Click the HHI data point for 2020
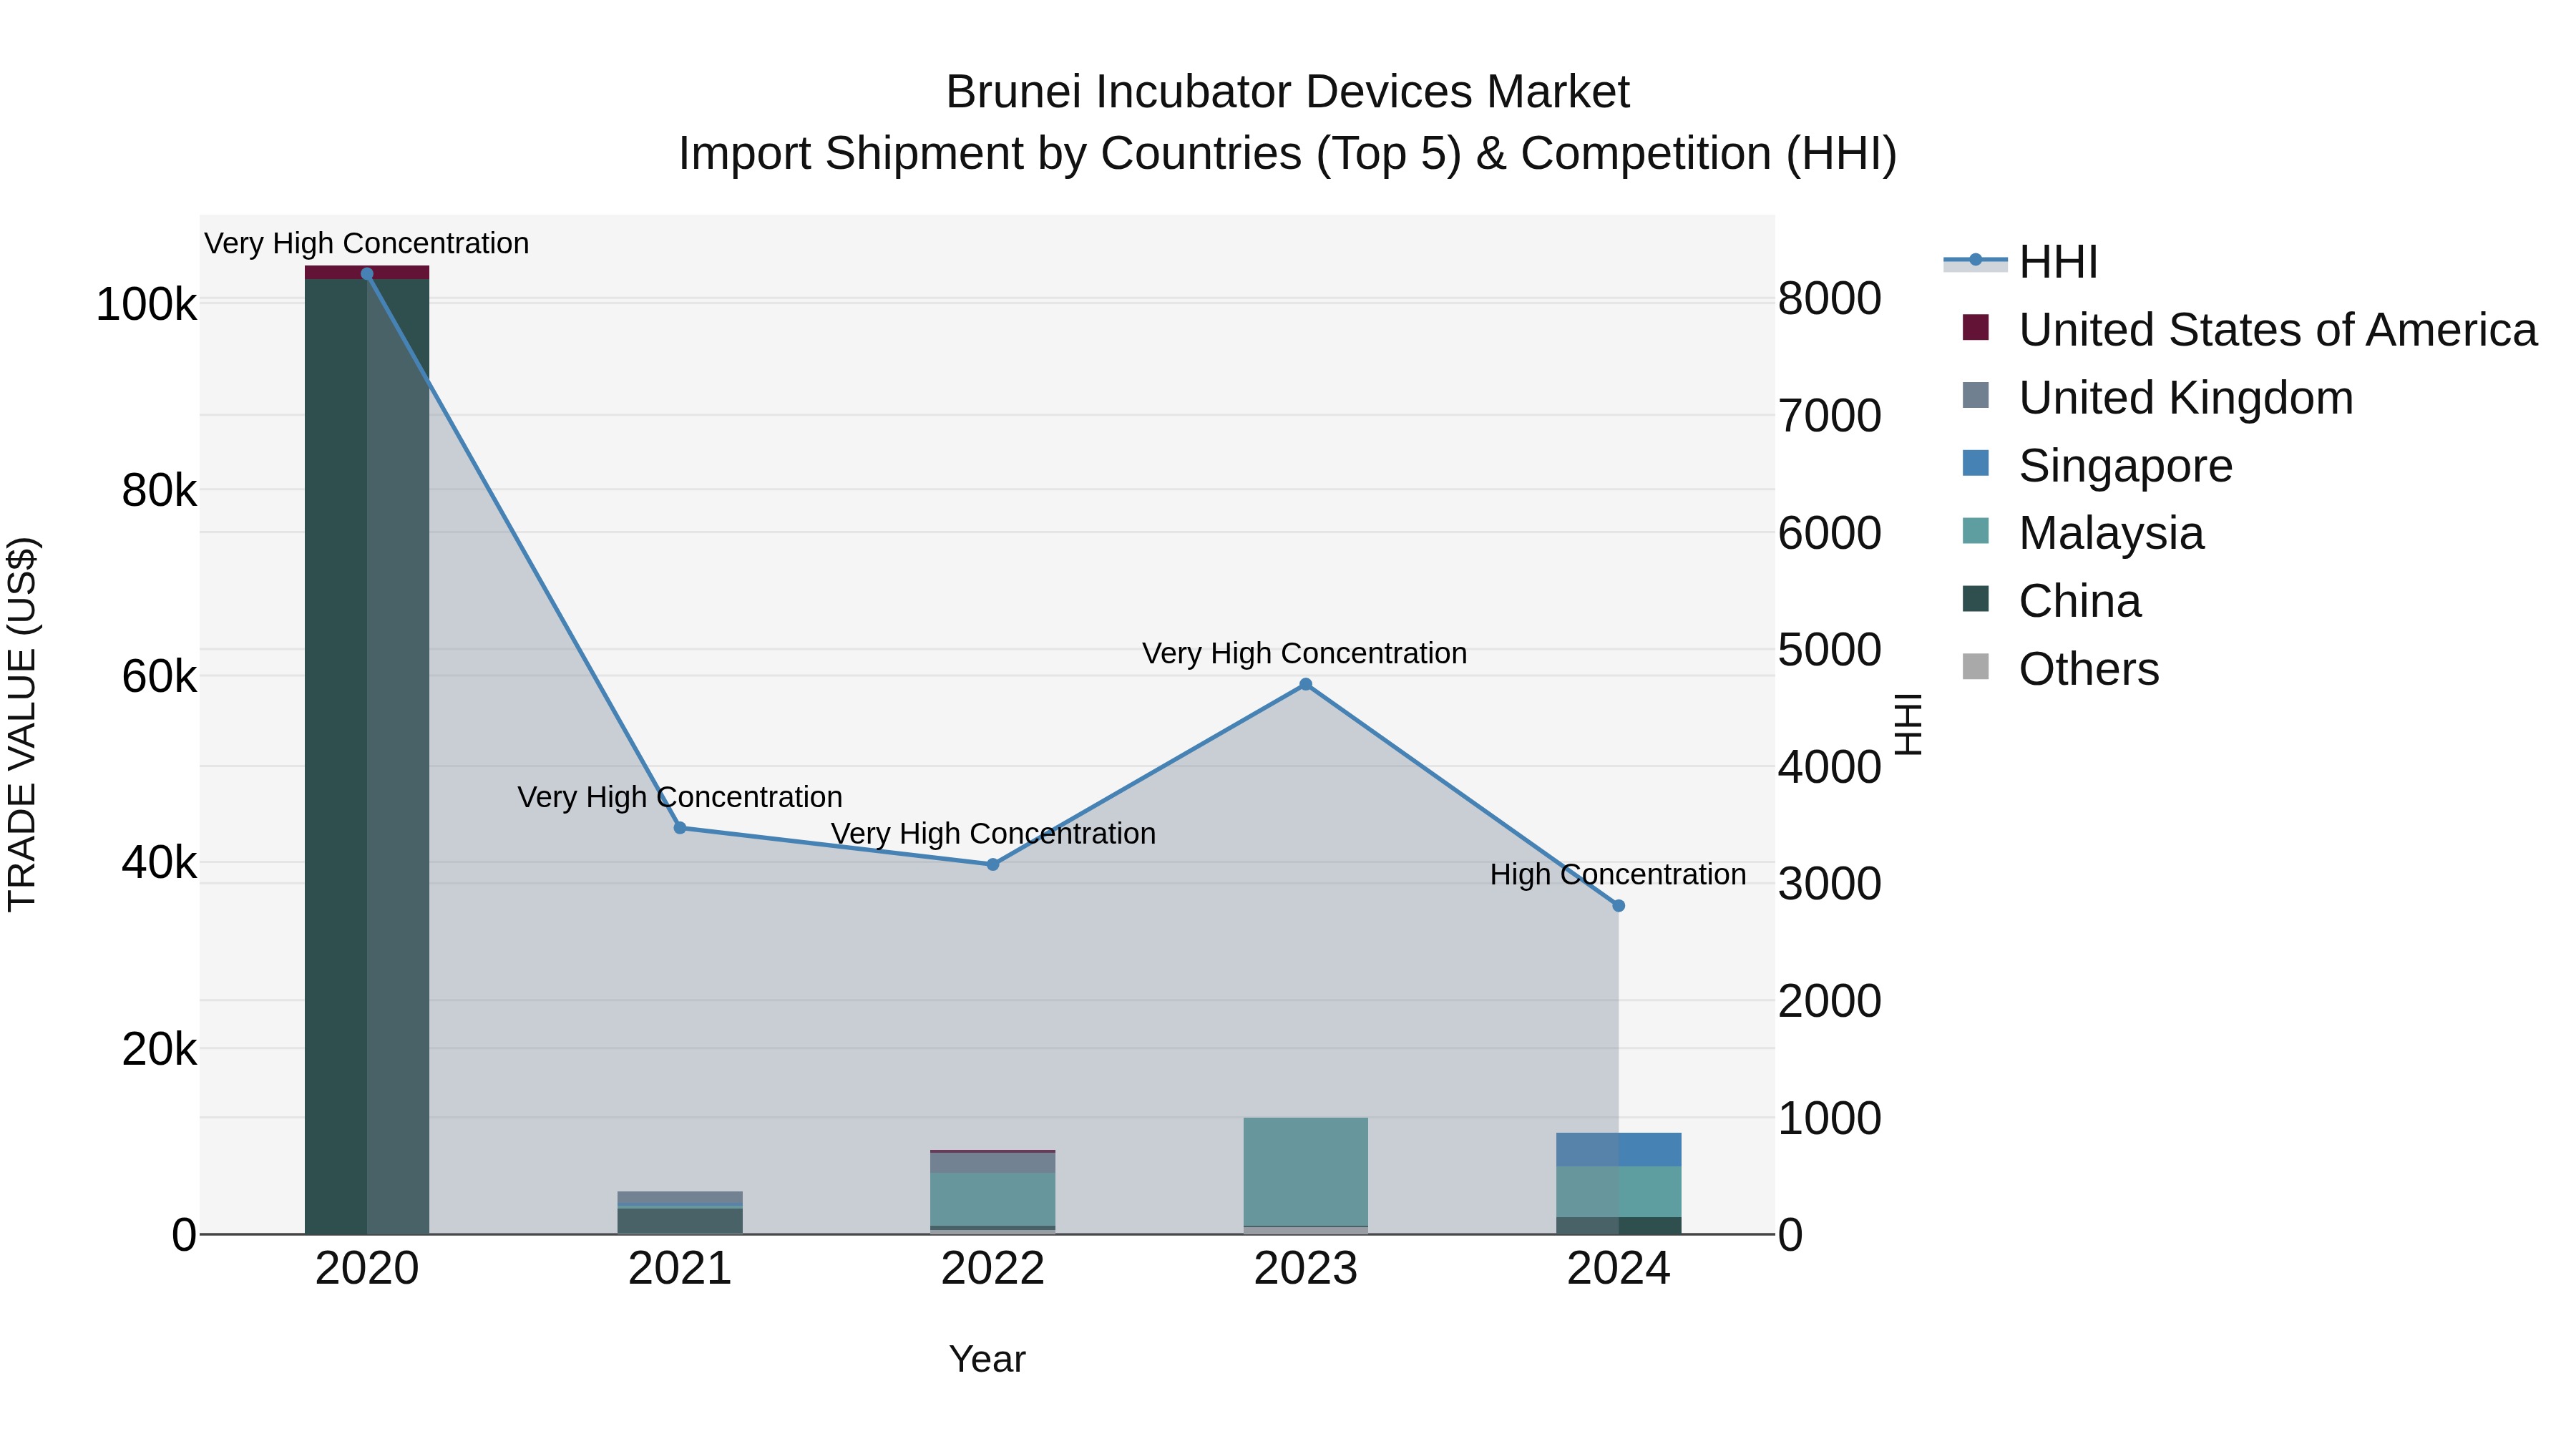Image resolution: width=2576 pixels, height=1449 pixels. [367, 274]
